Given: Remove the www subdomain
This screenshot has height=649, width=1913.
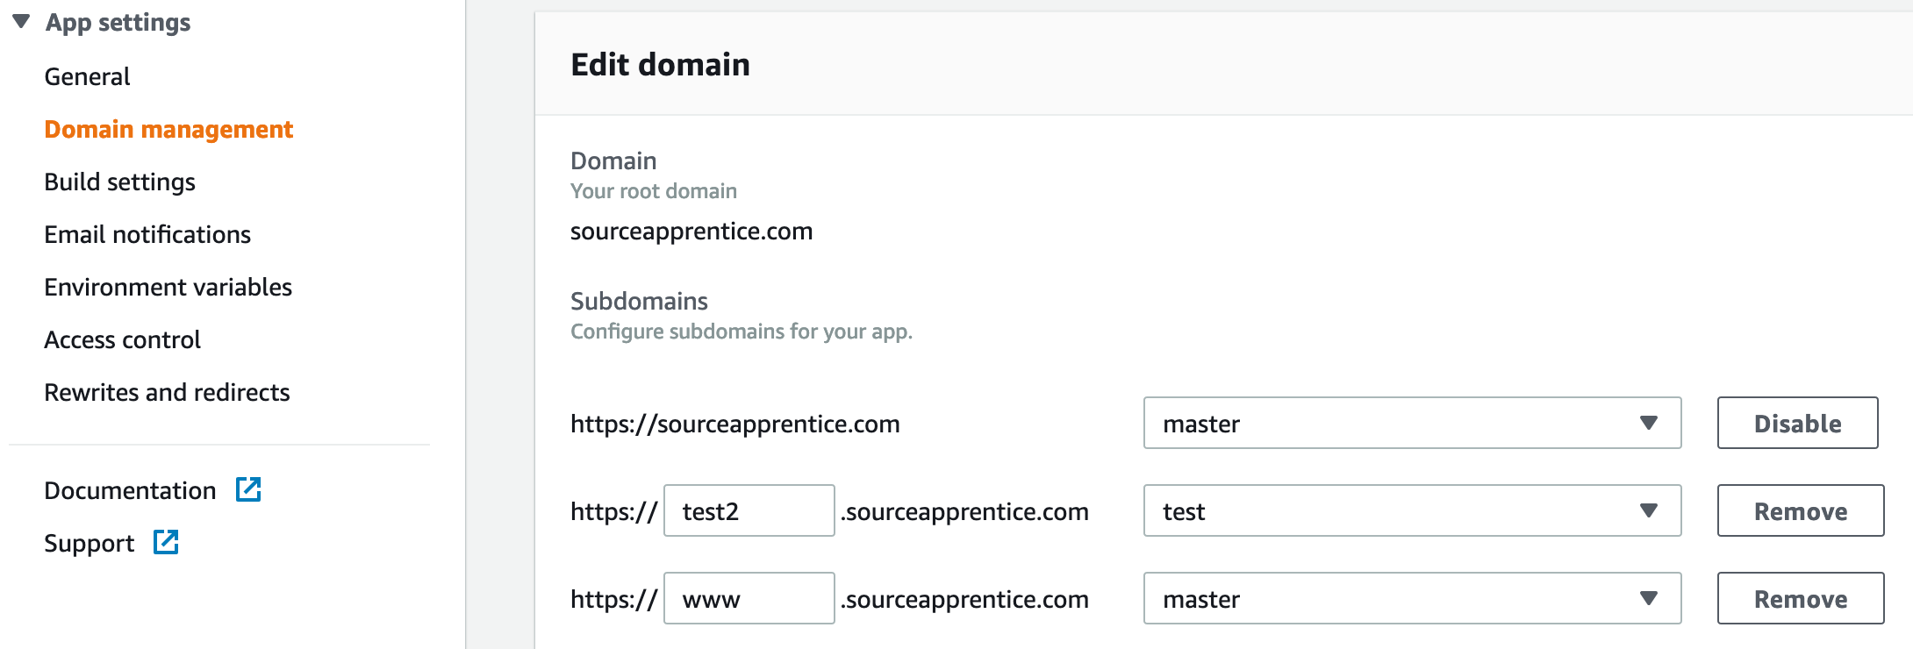Looking at the screenshot, I should tap(1800, 598).
